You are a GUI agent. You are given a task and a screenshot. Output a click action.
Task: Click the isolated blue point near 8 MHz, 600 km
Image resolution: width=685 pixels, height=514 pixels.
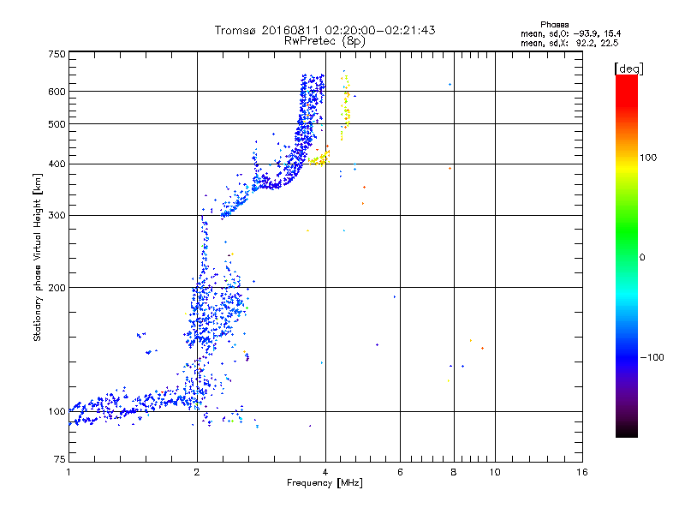pos(450,84)
